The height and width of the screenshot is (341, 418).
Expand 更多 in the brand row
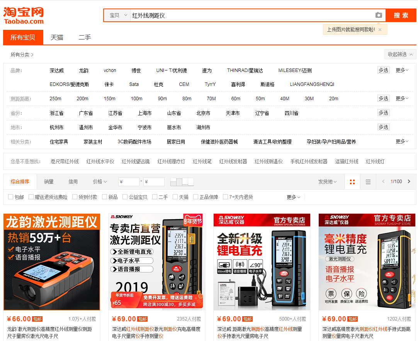(402, 70)
